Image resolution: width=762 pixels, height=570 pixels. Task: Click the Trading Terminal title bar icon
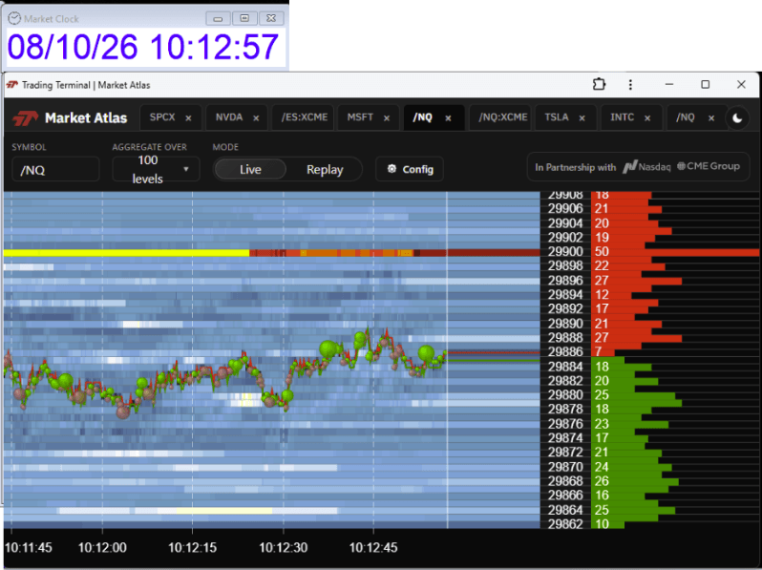(x=12, y=85)
